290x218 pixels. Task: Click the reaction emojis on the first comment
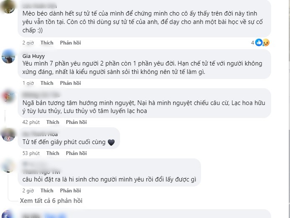click(x=262, y=42)
